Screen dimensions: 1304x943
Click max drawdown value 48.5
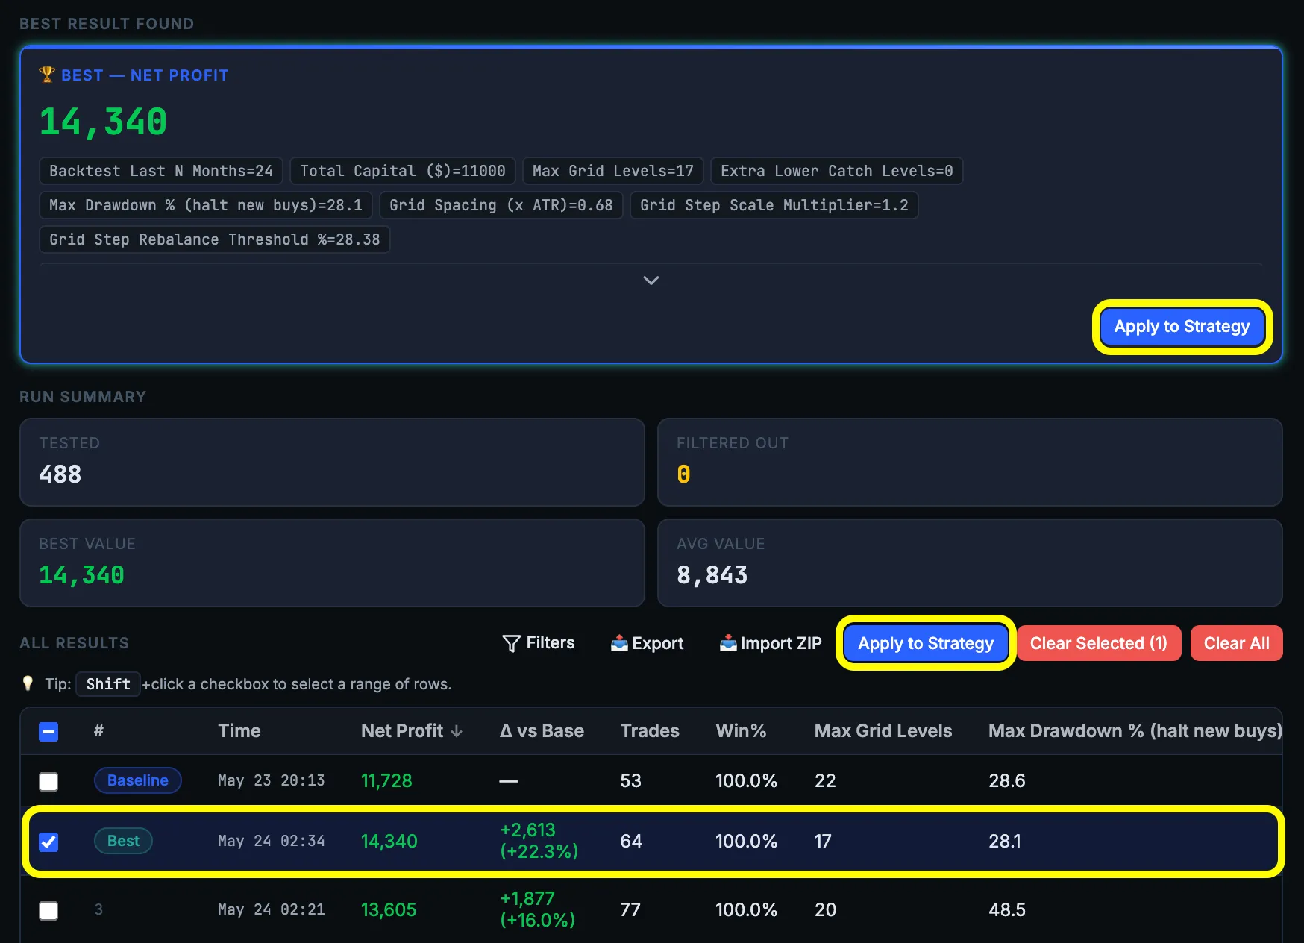point(1007,909)
